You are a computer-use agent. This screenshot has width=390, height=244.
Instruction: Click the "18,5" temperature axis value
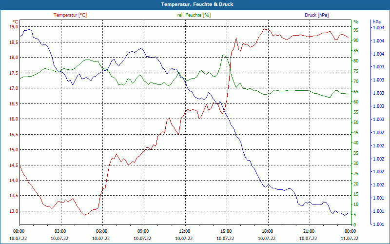(14, 42)
